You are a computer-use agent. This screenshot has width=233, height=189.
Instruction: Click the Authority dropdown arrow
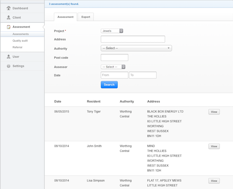click(169, 48)
